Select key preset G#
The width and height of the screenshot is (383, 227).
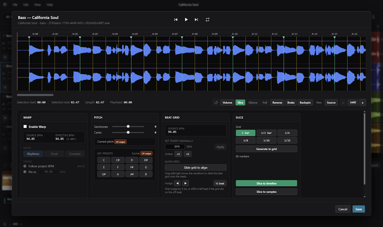point(104,174)
